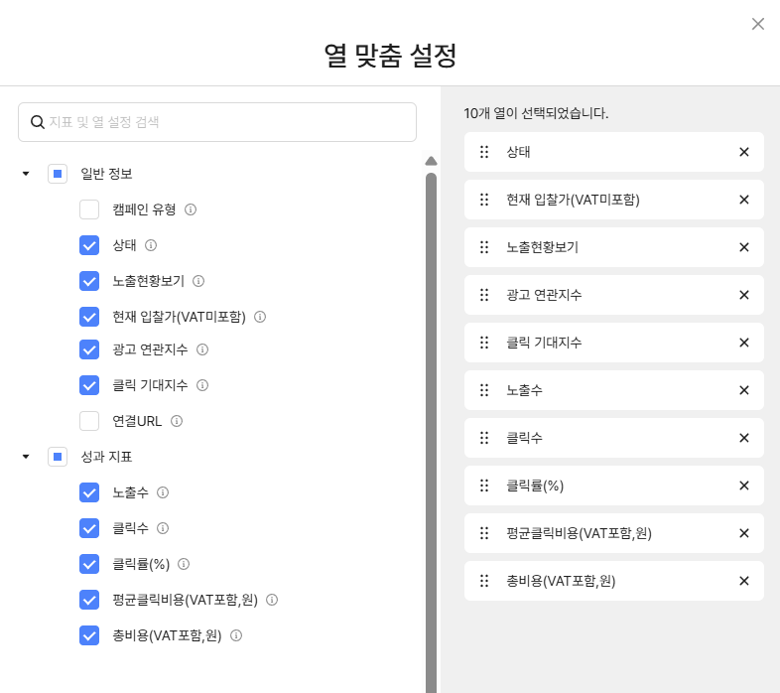780x693 pixels.
Task: Collapse the 성과 지표 section arrow
Action: click(26, 457)
